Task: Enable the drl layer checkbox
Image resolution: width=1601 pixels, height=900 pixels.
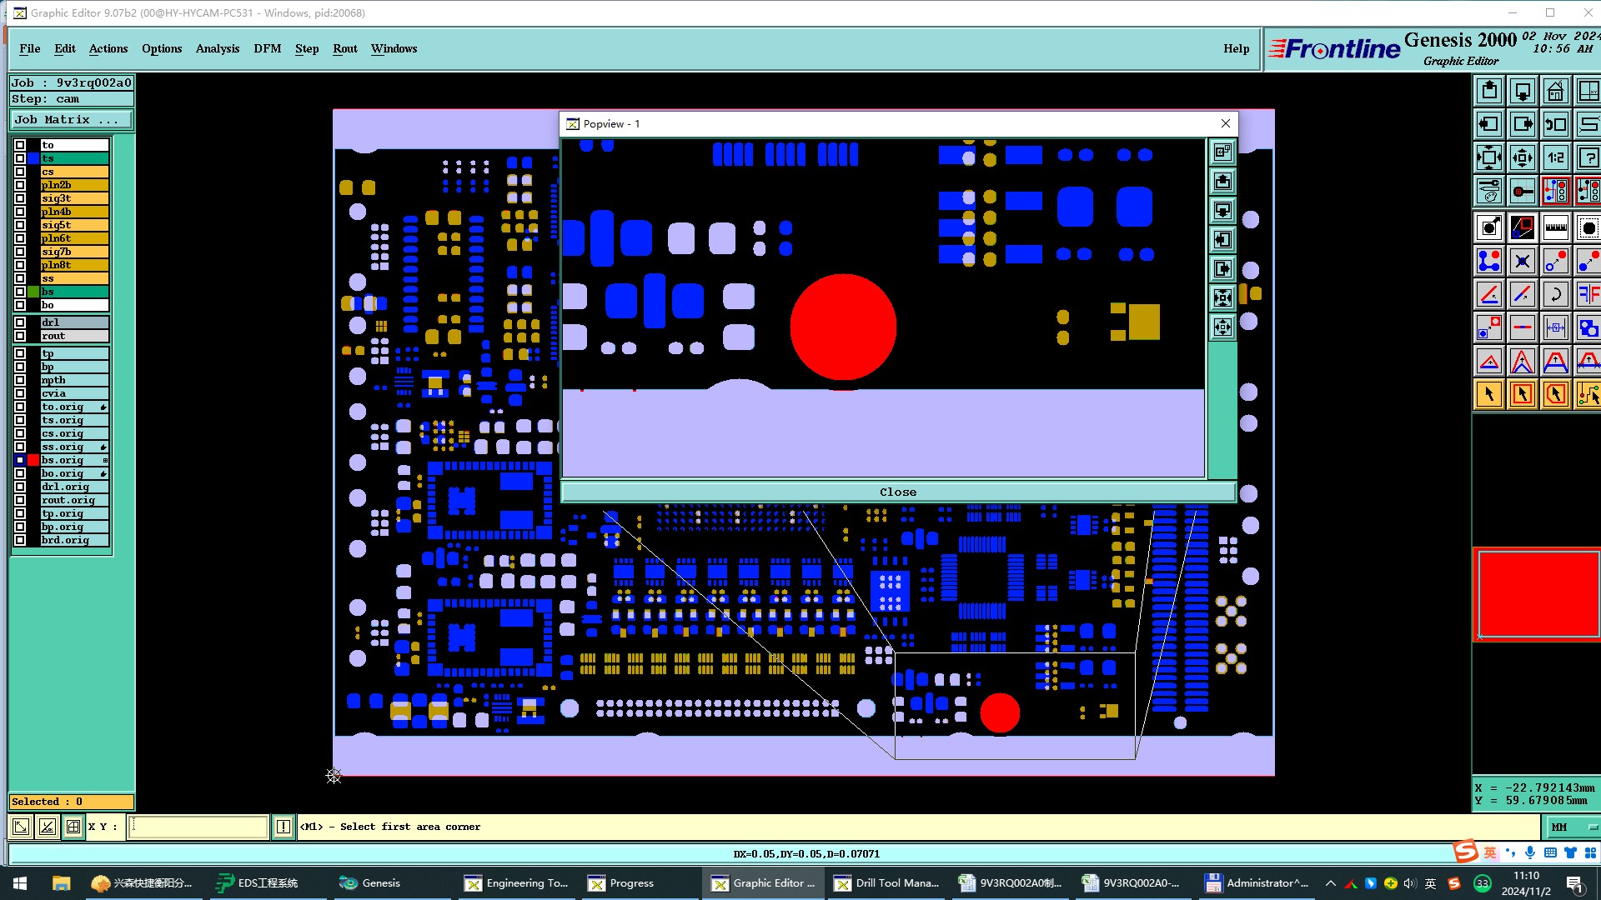Action: [20, 322]
